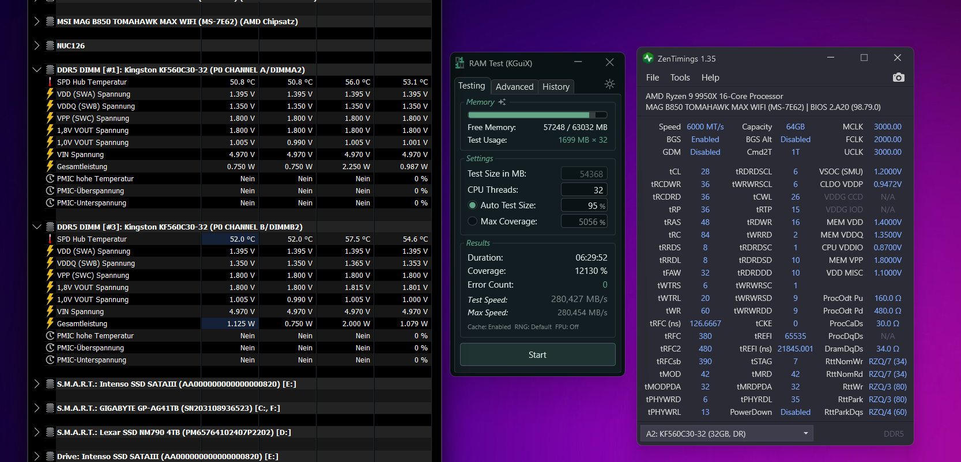Click the tRFC (ns) value 126.6667
Viewport: 961px width, 462px height.
tap(705, 323)
